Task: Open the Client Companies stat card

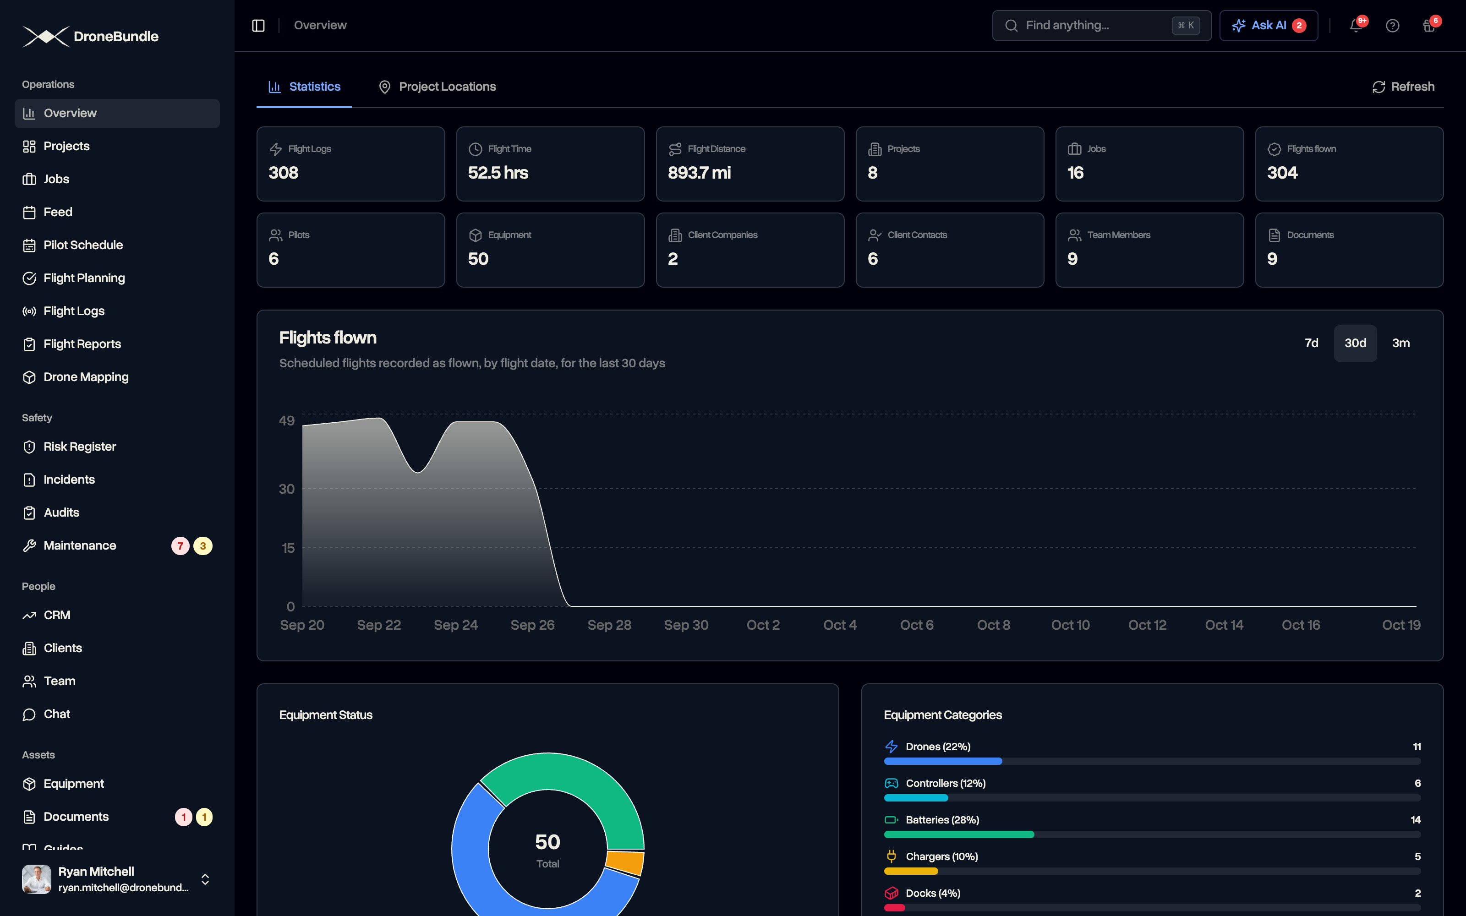Action: [x=750, y=250]
